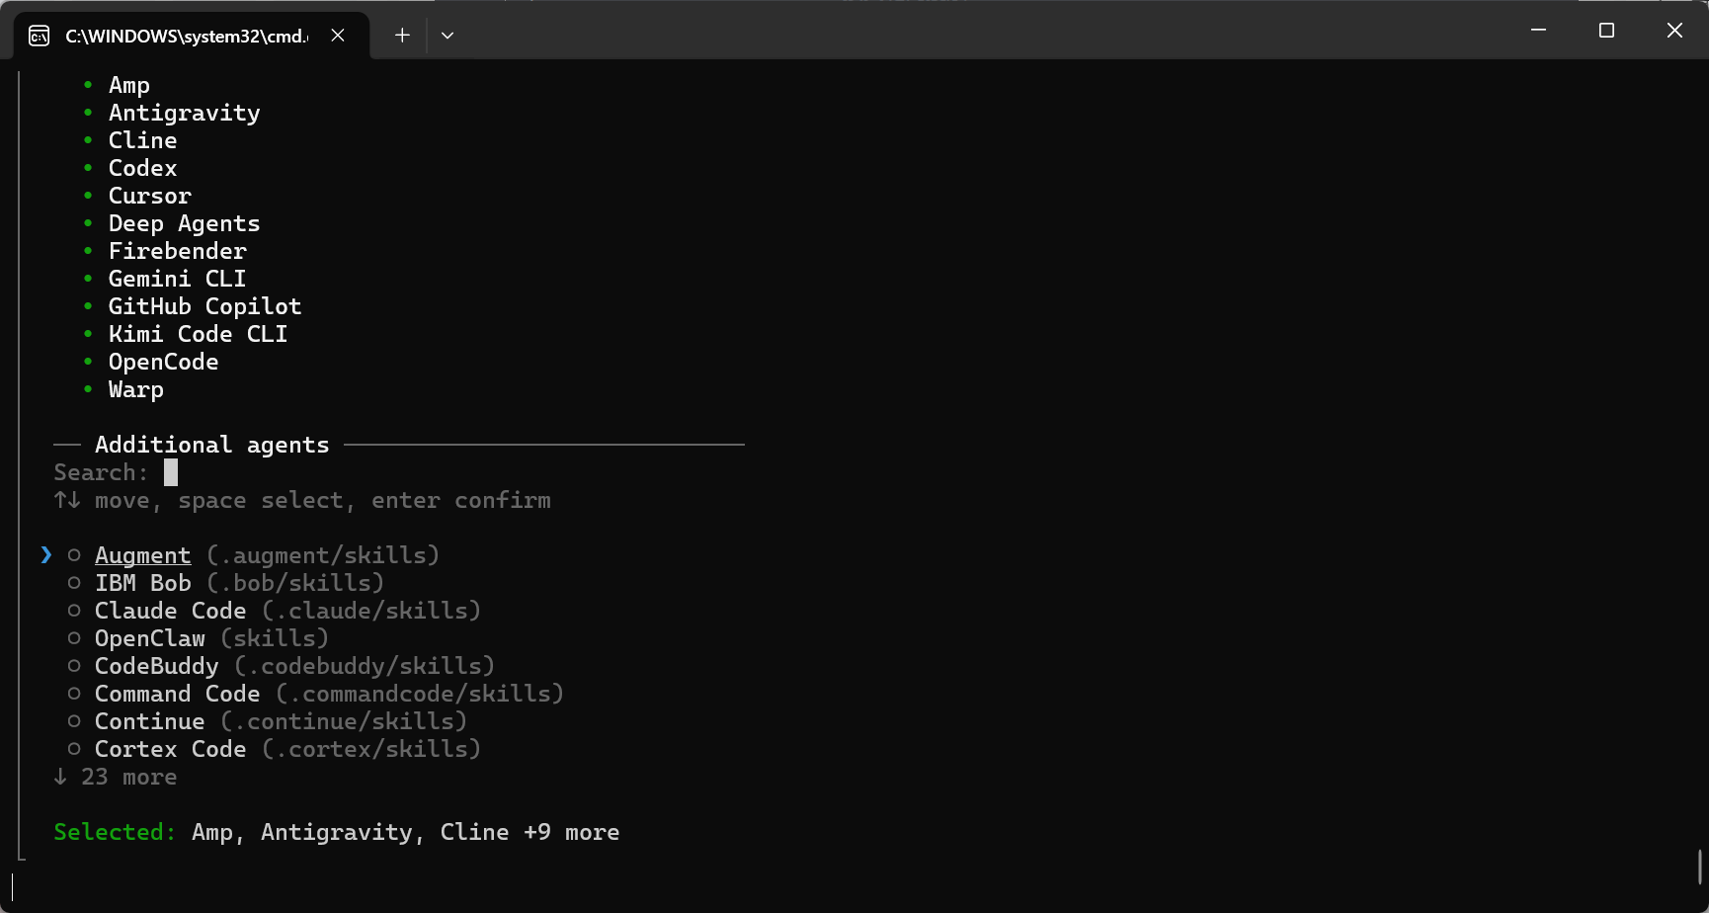Click the OpenClaw agent name
Viewport: 1709px width, 913px height.
(x=150, y=638)
